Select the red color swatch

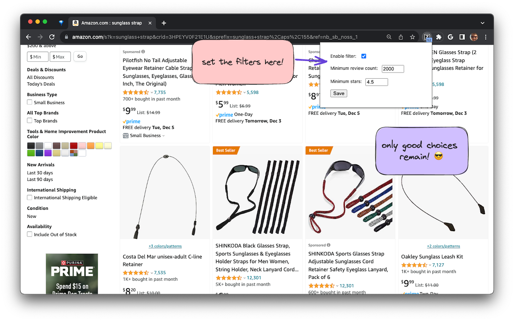(74, 146)
